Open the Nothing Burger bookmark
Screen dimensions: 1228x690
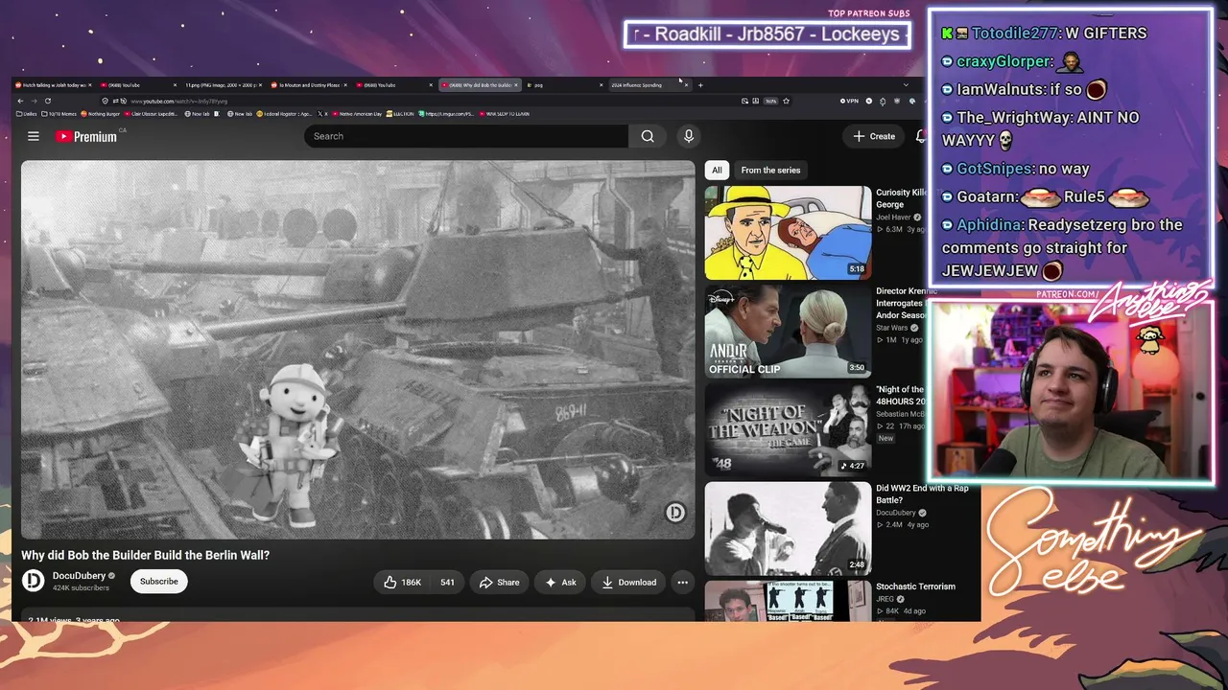(101, 114)
